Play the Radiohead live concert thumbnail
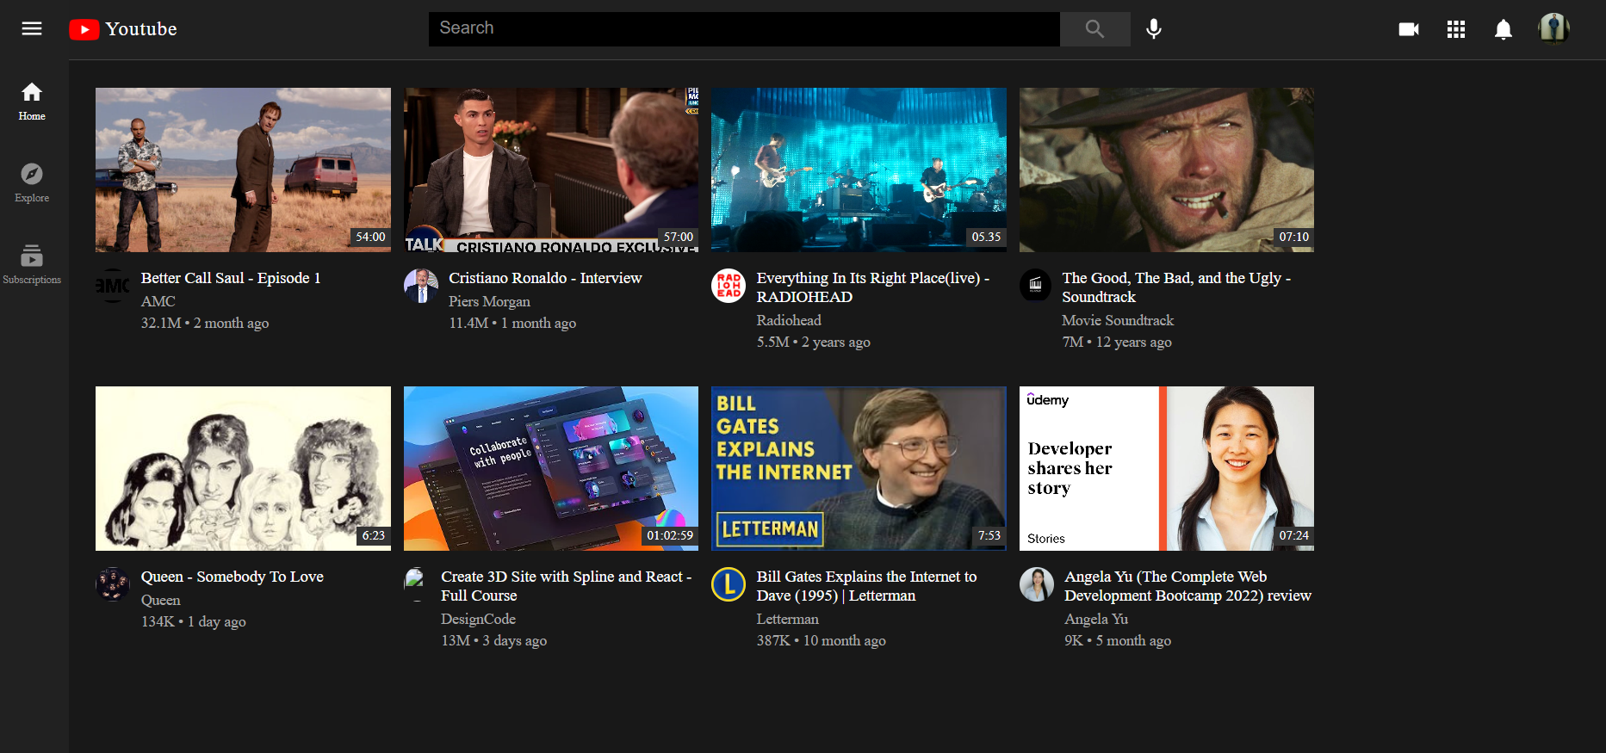 859,170
